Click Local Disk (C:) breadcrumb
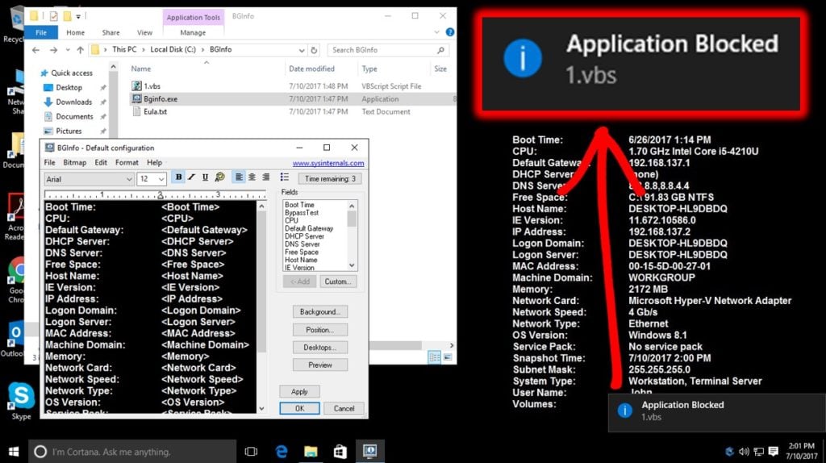This screenshot has width=826, height=463. (173, 49)
